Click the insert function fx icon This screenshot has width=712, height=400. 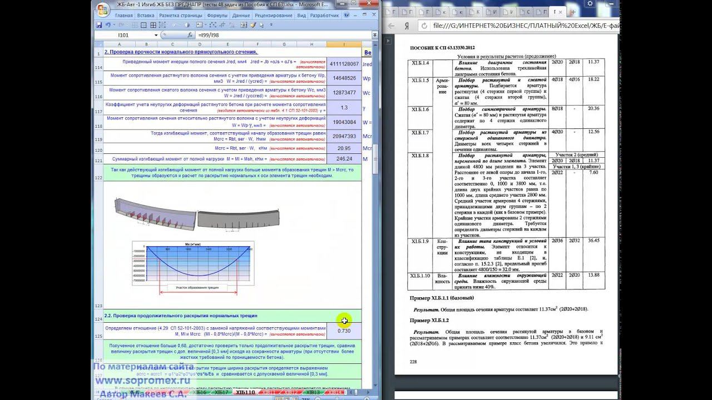pos(190,35)
